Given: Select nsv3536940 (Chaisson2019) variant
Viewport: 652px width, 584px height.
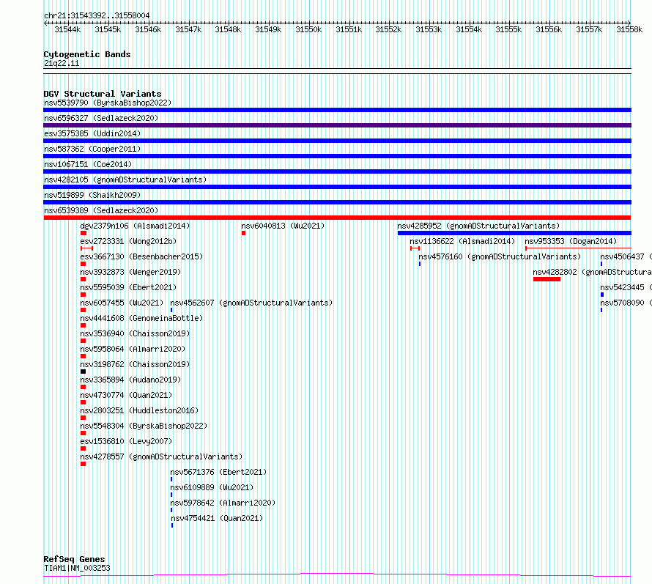Looking at the screenshot, I should click(135, 333).
